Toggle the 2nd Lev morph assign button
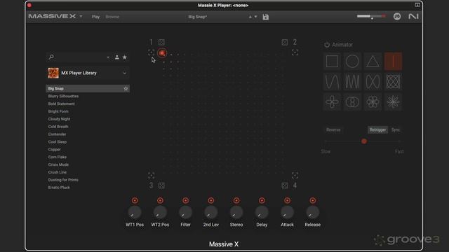The image size is (449, 252). pyautogui.click(x=211, y=201)
